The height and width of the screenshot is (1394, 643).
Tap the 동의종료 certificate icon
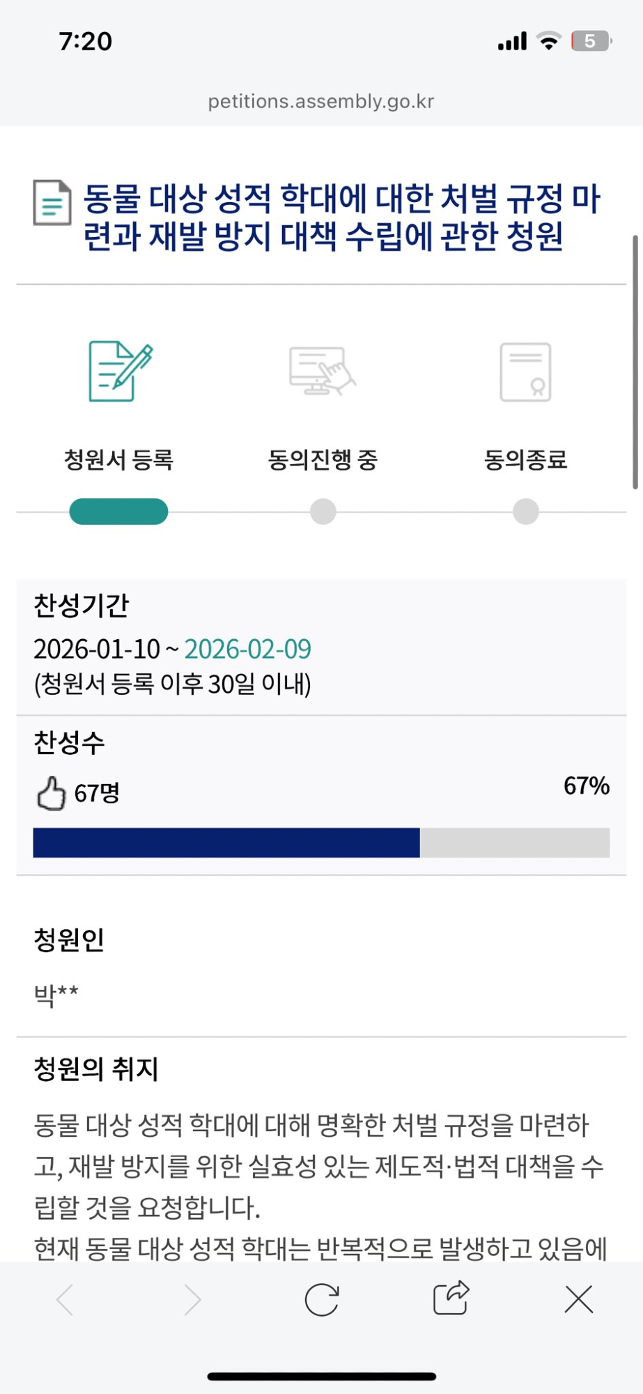click(525, 372)
